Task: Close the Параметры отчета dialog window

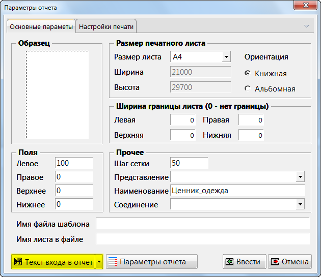Action: 305,5
